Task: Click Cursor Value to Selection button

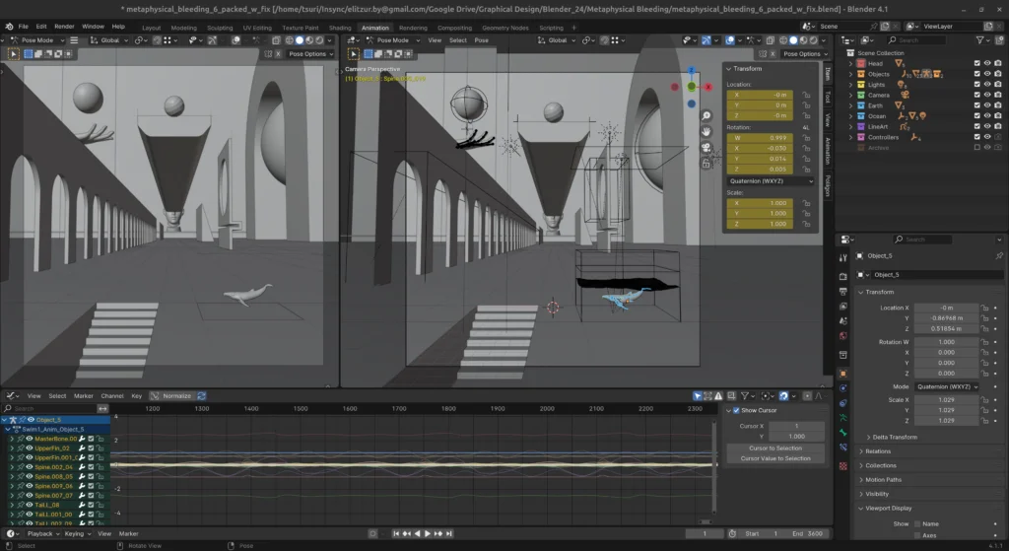Action: tap(775, 458)
